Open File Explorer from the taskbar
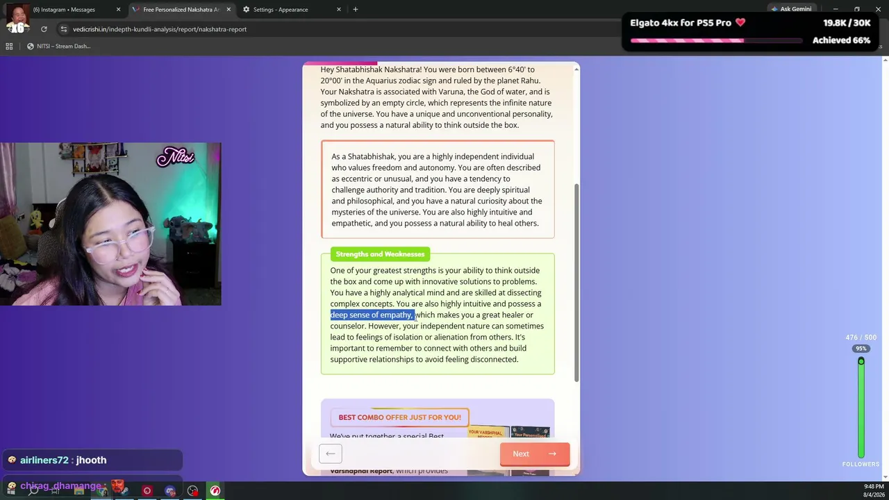Screen dimensions: 889x500 [x=78, y=491]
